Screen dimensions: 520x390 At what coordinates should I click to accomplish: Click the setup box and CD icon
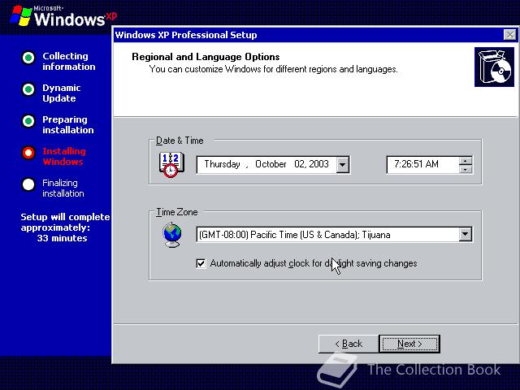[494, 67]
